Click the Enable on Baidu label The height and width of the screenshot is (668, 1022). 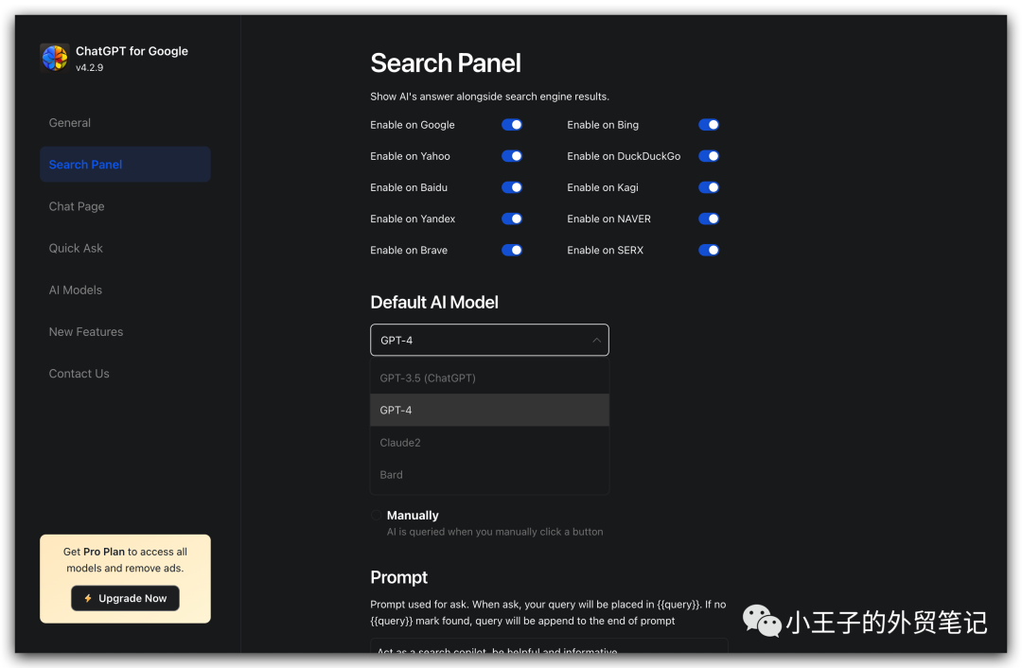[x=409, y=187]
